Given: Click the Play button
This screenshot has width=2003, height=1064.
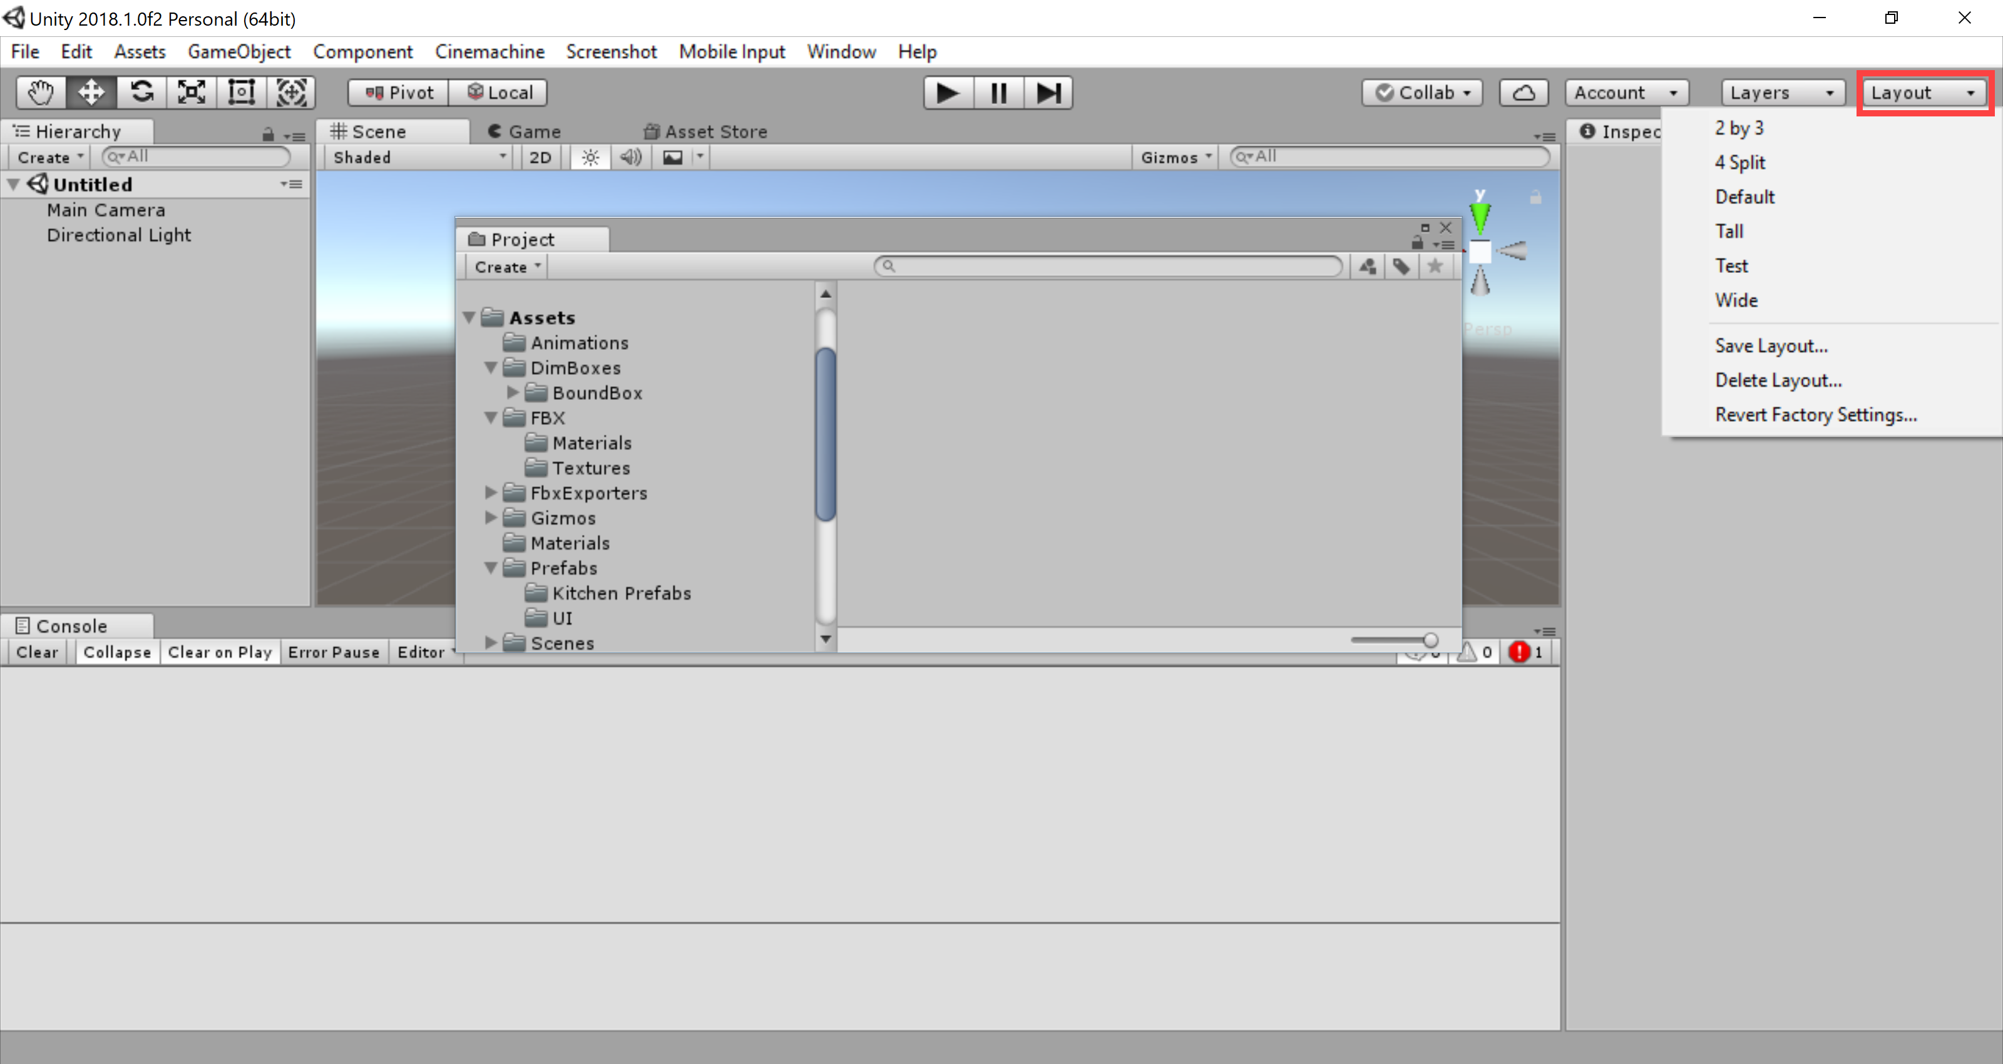Looking at the screenshot, I should [947, 93].
